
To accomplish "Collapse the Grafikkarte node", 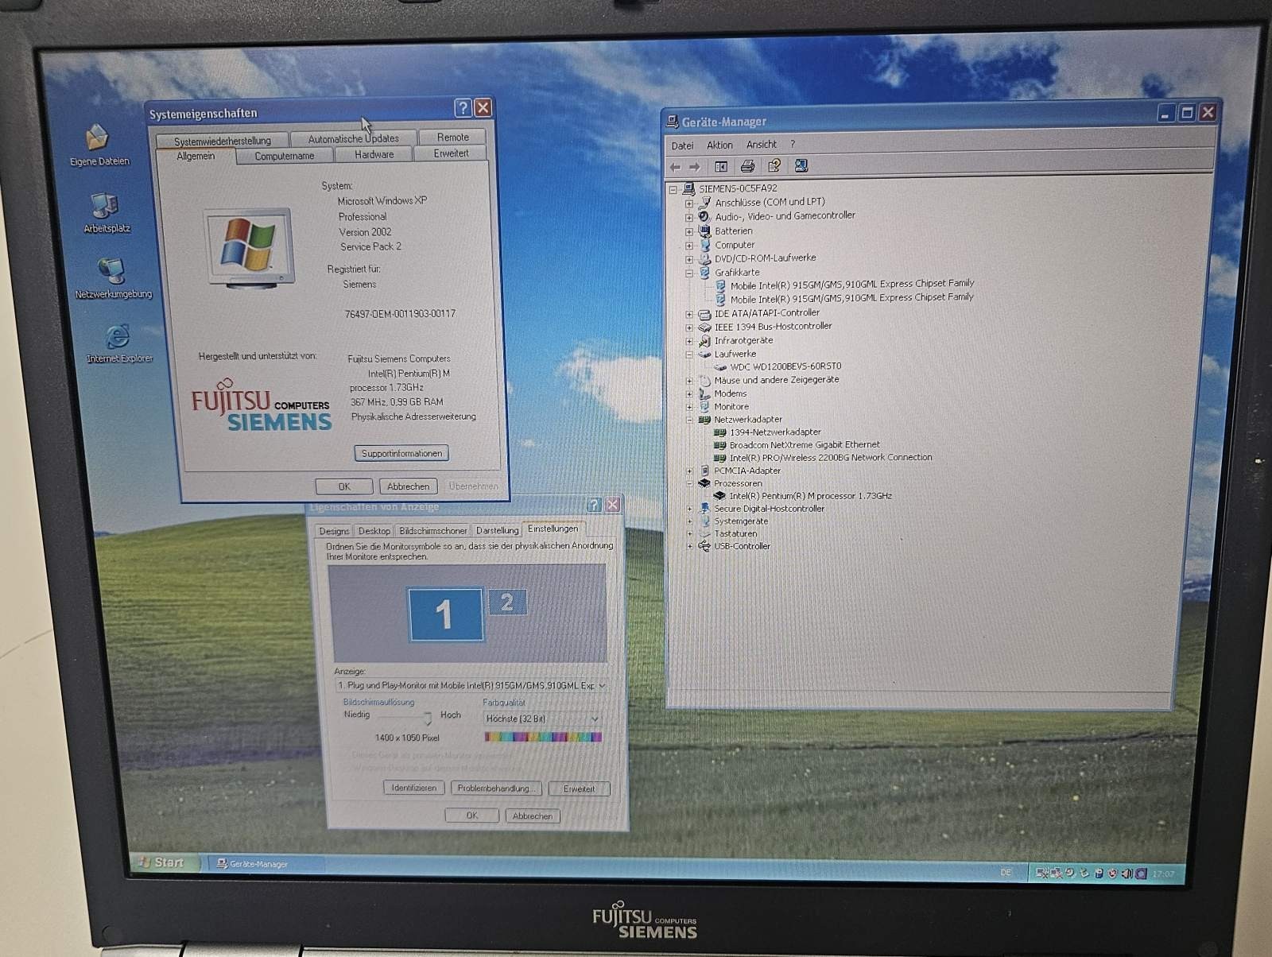I will click(689, 273).
